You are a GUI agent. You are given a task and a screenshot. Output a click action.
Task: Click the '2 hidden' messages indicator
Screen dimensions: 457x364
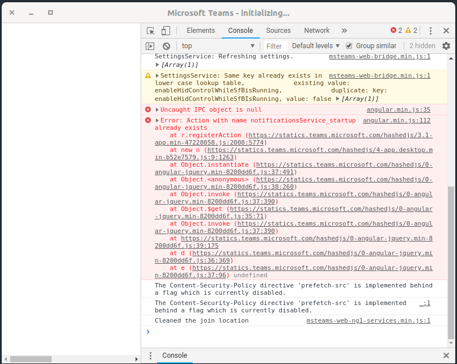[422, 46]
